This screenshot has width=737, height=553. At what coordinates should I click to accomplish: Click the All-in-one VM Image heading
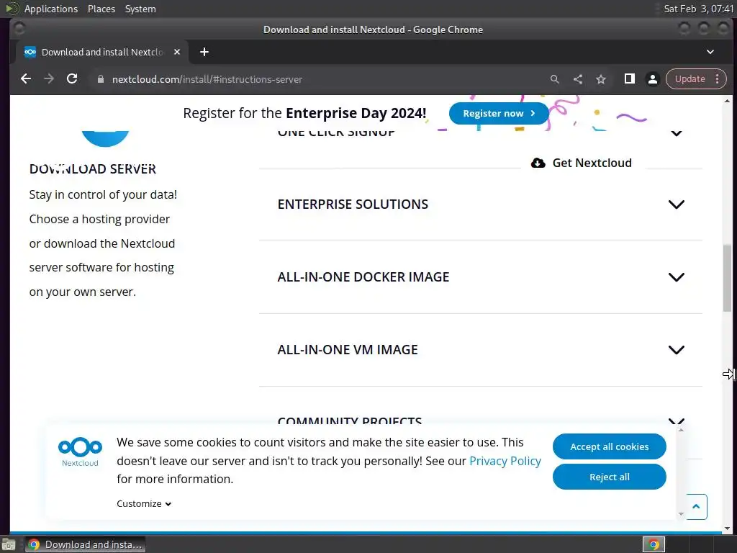[348, 350]
